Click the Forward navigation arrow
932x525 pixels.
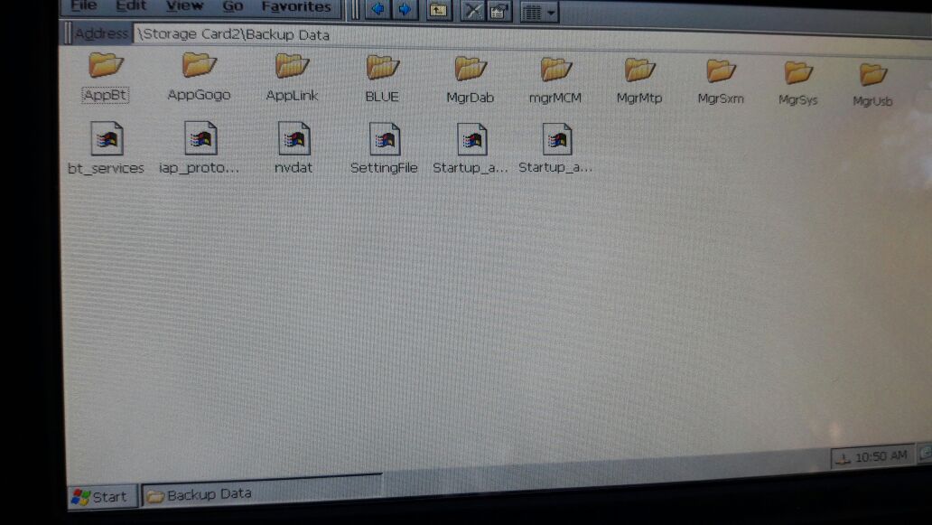[x=405, y=9]
